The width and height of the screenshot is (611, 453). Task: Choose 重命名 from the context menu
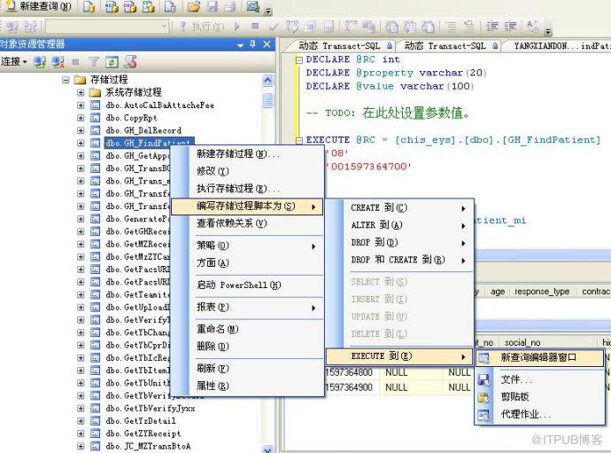point(247,329)
